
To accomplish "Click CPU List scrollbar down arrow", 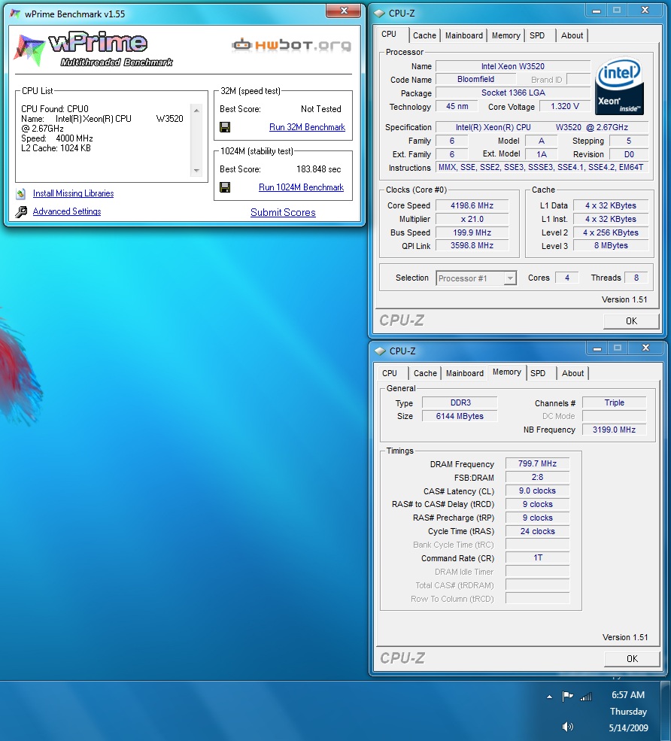I will click(x=196, y=171).
